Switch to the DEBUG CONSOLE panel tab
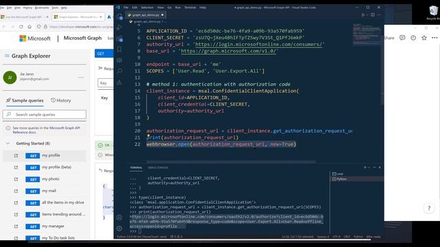 coord(158,167)
